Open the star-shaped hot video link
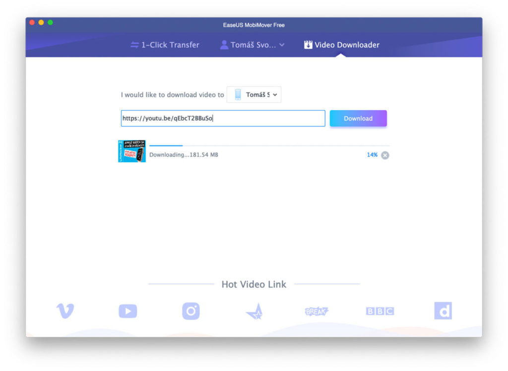 (255, 311)
